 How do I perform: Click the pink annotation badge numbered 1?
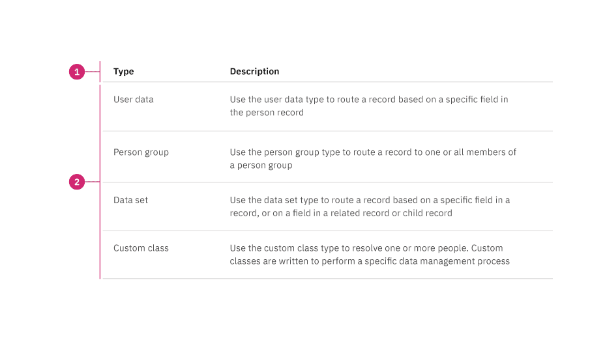pos(77,72)
